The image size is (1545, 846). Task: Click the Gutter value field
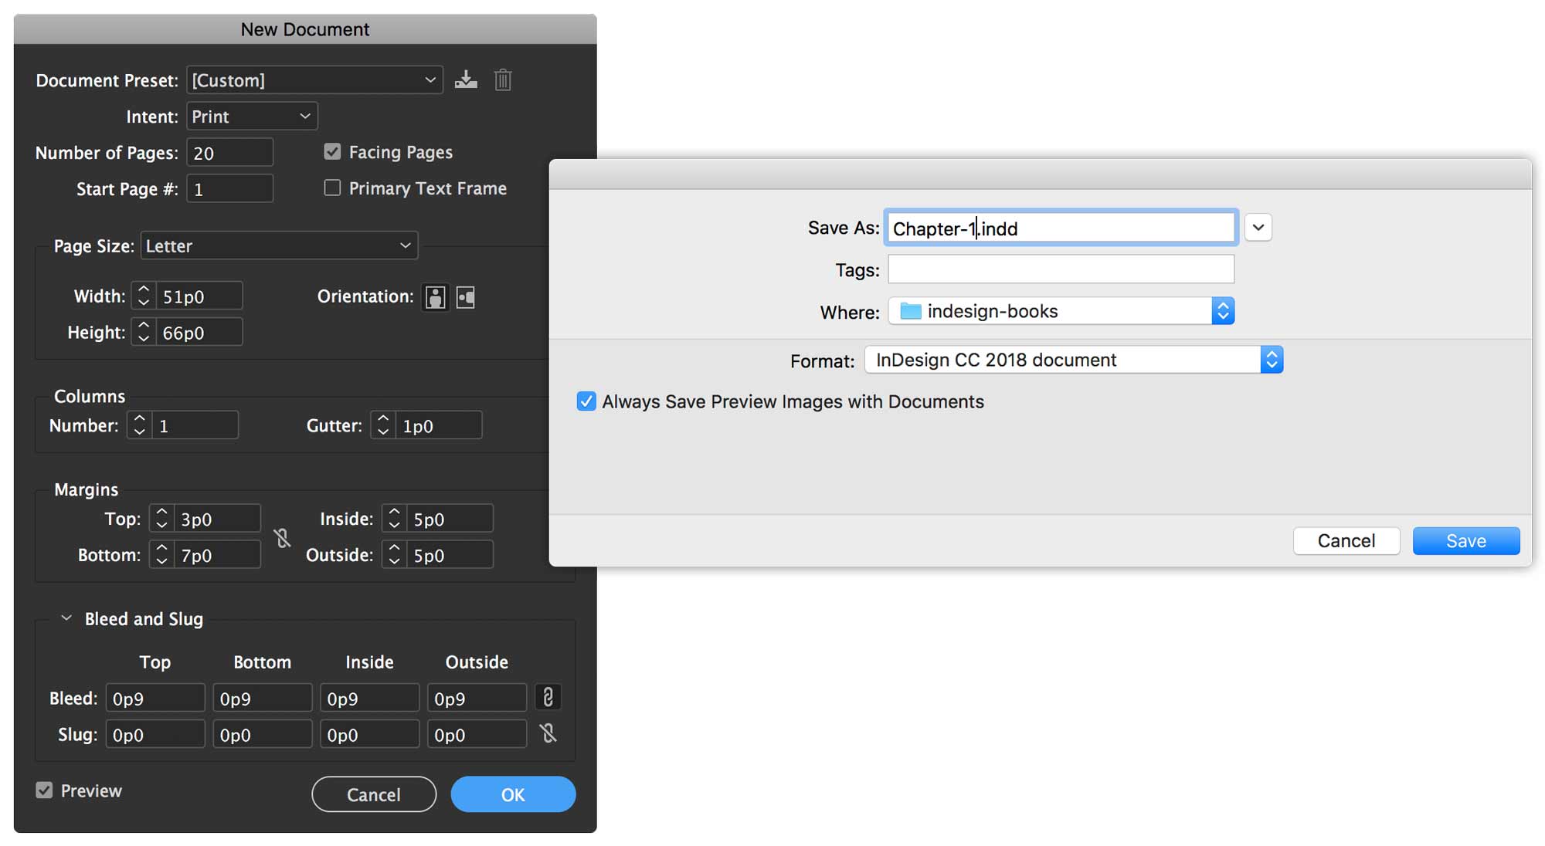tap(439, 425)
